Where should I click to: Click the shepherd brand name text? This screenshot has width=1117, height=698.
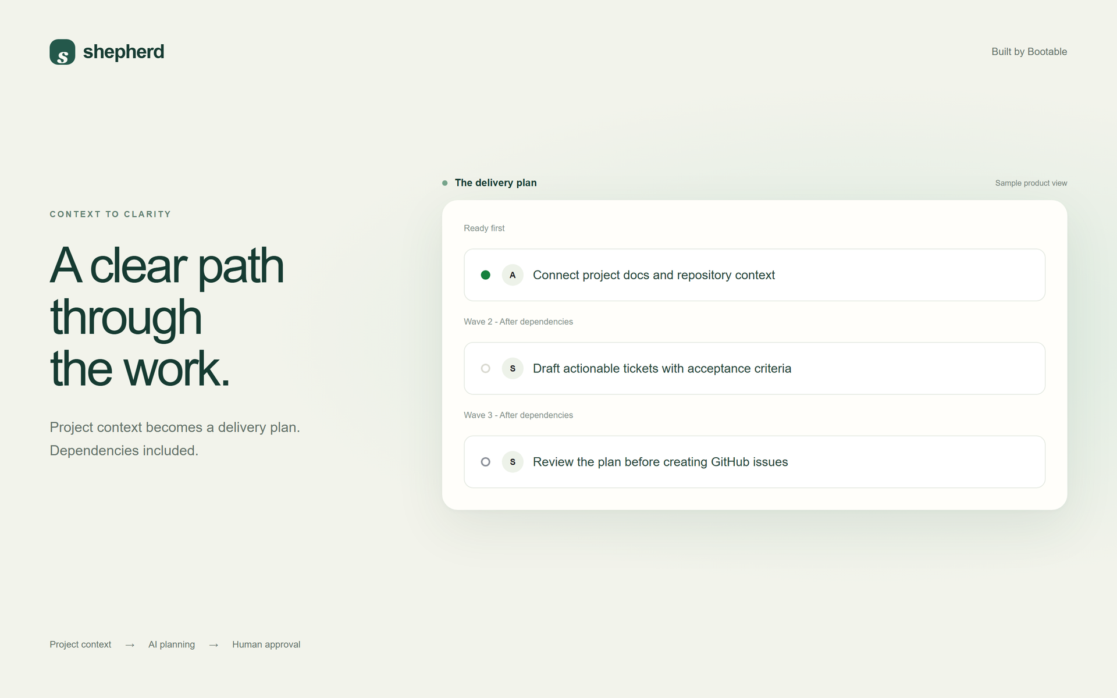[123, 52]
